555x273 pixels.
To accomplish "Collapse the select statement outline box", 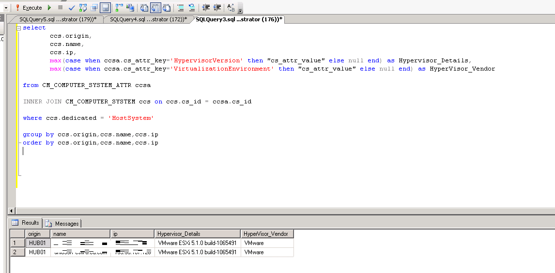I will [x=19, y=28].
